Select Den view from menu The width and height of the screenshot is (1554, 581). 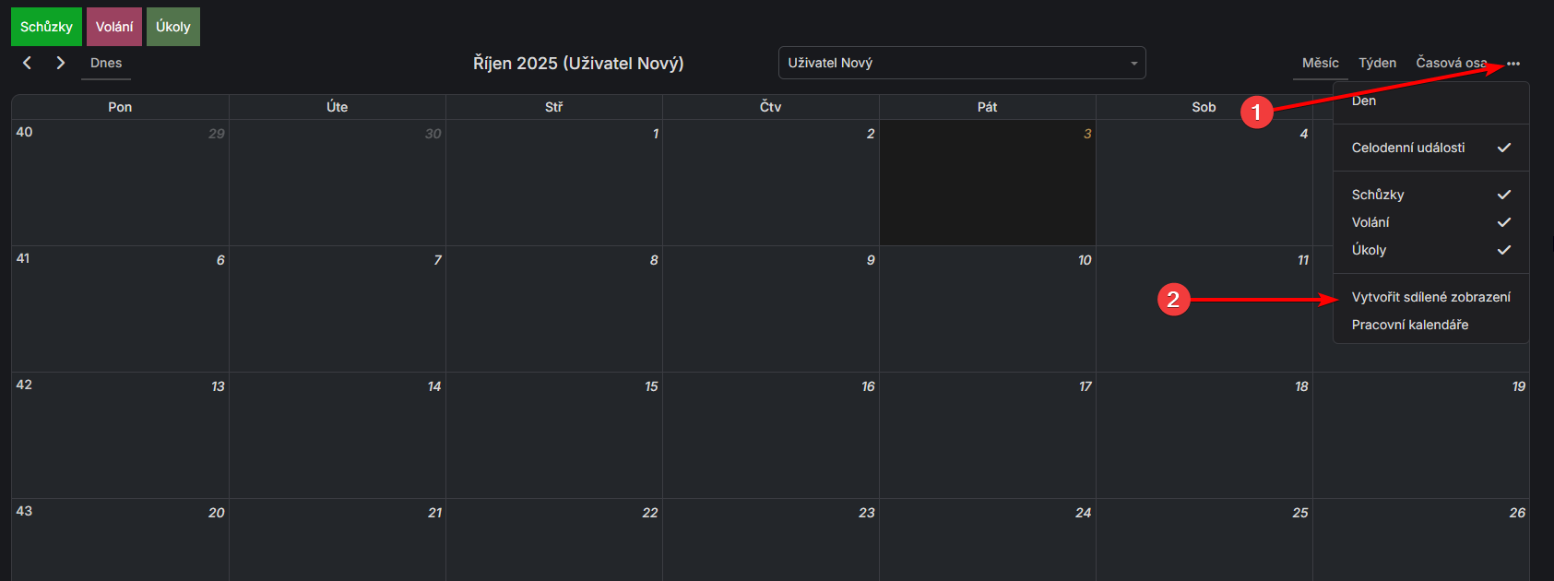1364,101
